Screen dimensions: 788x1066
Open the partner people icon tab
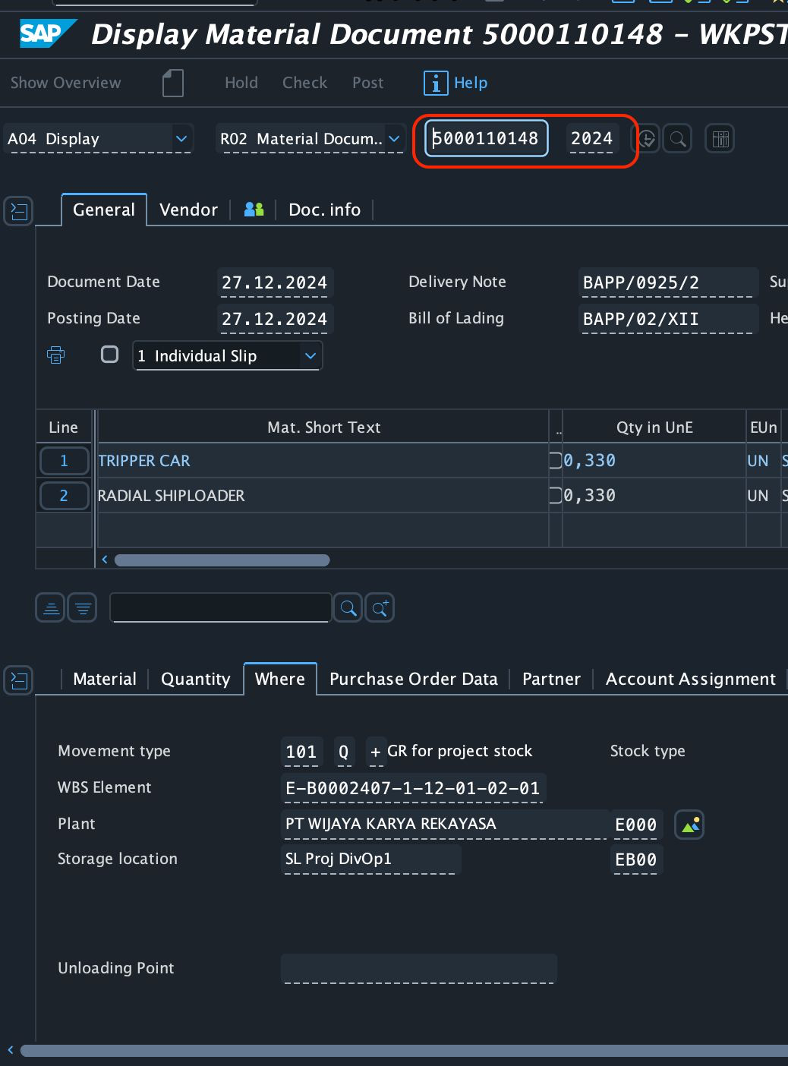pyautogui.click(x=254, y=210)
